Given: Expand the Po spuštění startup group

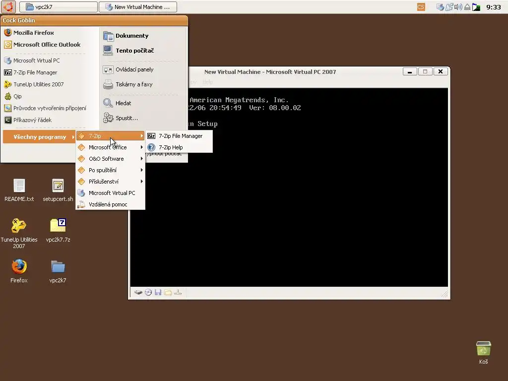Looking at the screenshot, I should (111, 170).
